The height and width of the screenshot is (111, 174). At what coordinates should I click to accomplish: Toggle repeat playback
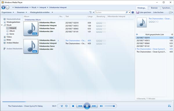coord(66,106)
